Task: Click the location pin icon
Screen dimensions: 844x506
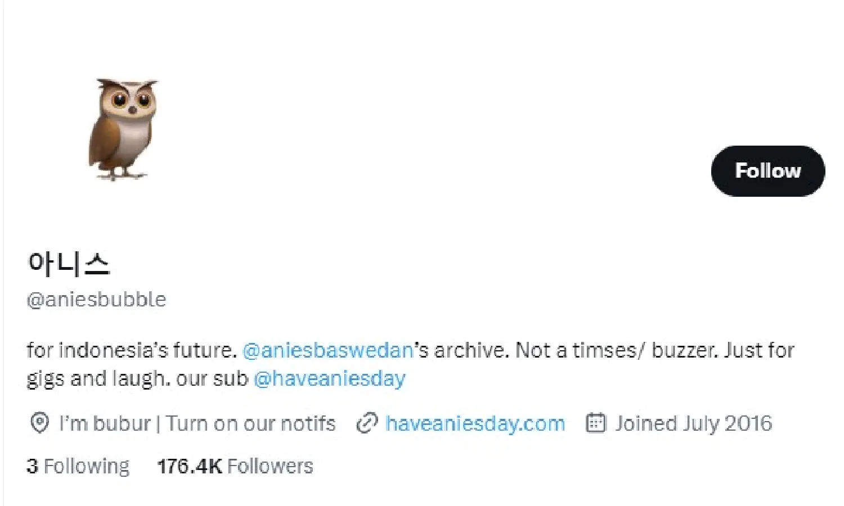Action: [x=39, y=423]
